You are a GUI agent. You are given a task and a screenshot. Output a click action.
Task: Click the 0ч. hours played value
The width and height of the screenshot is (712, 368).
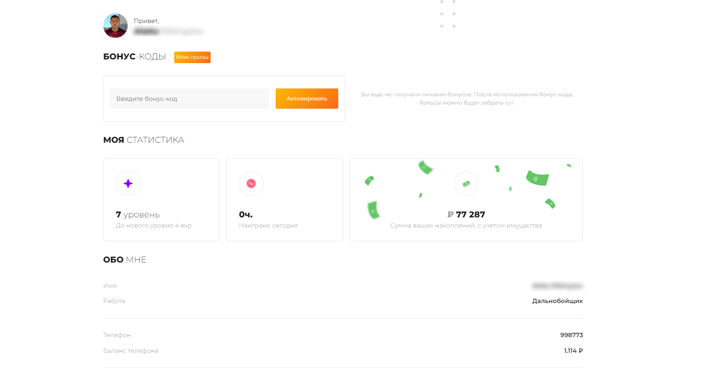[246, 215]
